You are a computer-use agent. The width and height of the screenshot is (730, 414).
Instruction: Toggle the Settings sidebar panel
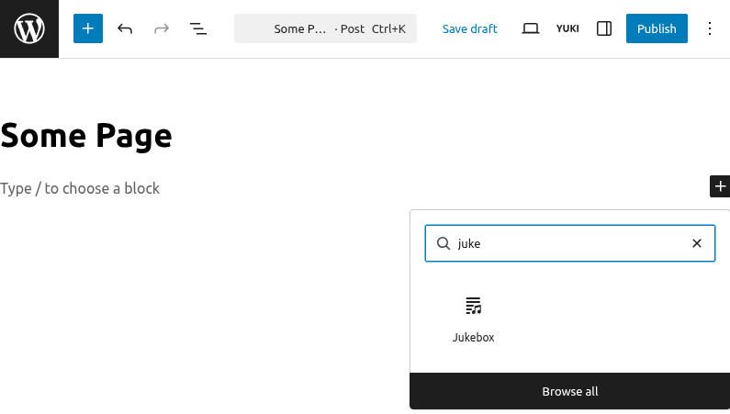click(604, 28)
